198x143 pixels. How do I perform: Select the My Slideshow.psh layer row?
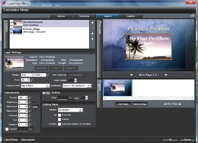[x=49, y=24]
